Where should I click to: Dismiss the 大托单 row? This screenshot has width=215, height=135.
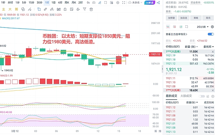point(212,90)
